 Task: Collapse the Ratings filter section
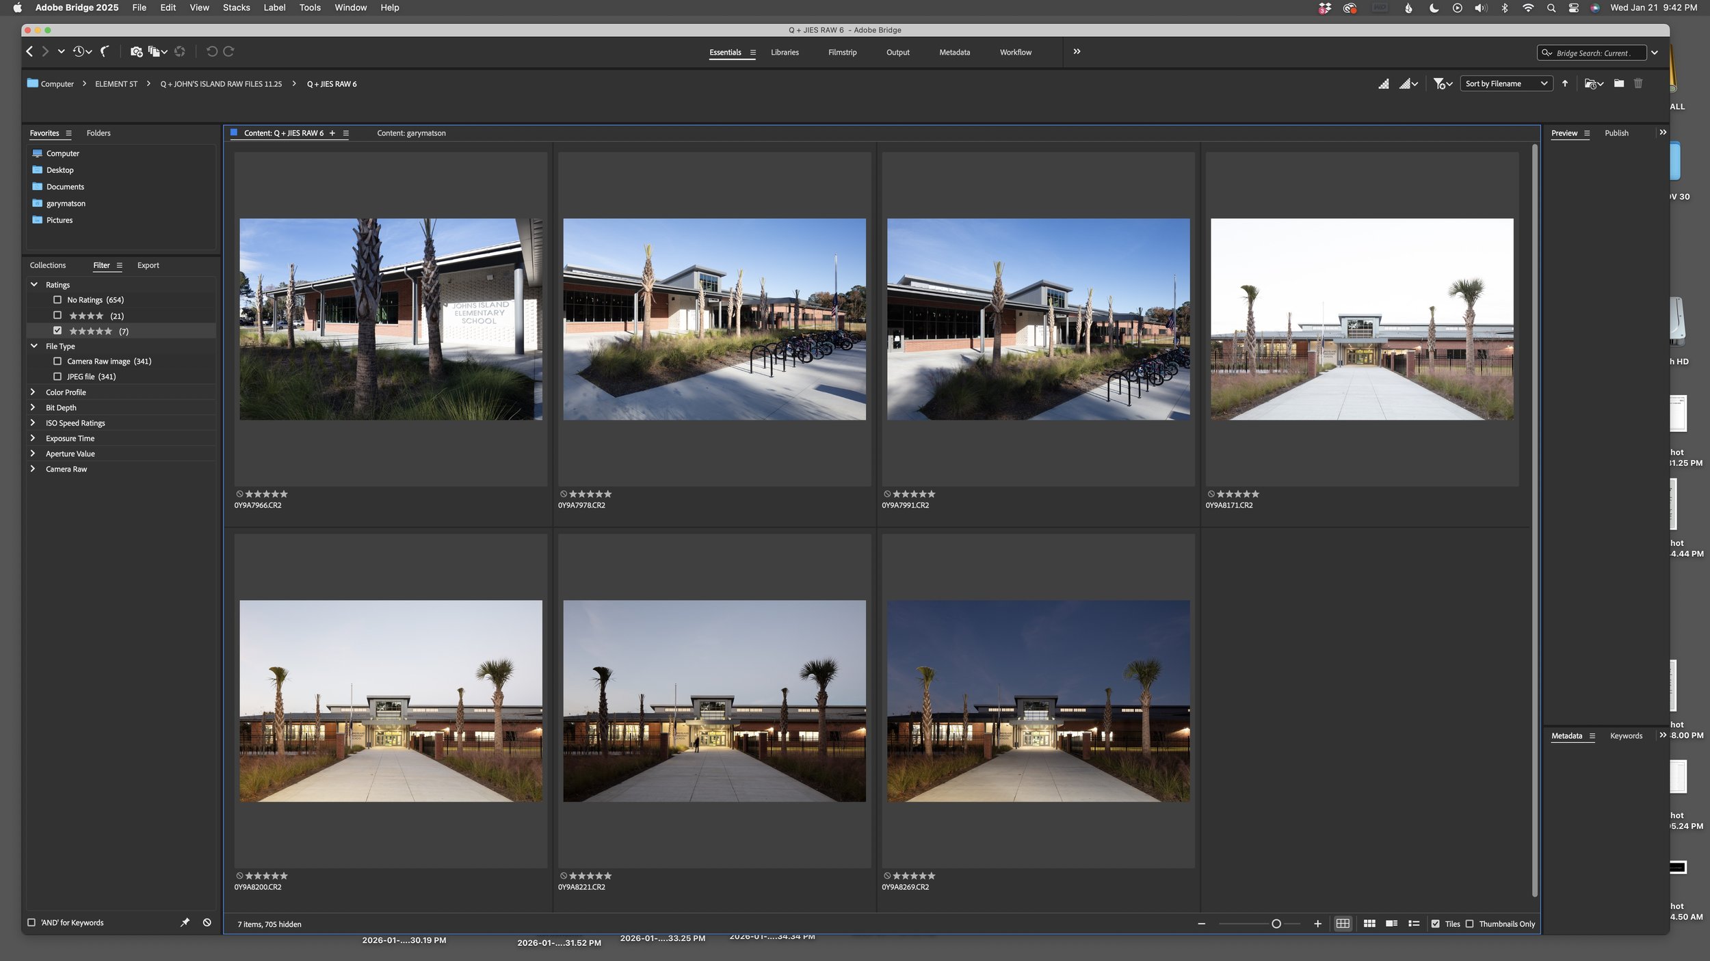[x=34, y=284]
